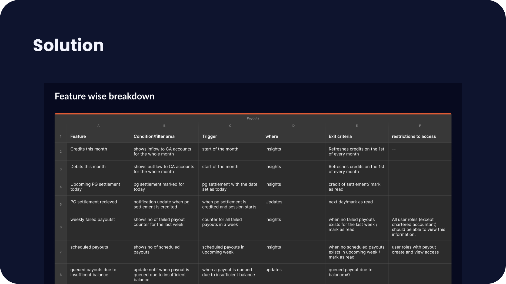Click 'when pg settlement is credited and session starts'

[x=230, y=204]
